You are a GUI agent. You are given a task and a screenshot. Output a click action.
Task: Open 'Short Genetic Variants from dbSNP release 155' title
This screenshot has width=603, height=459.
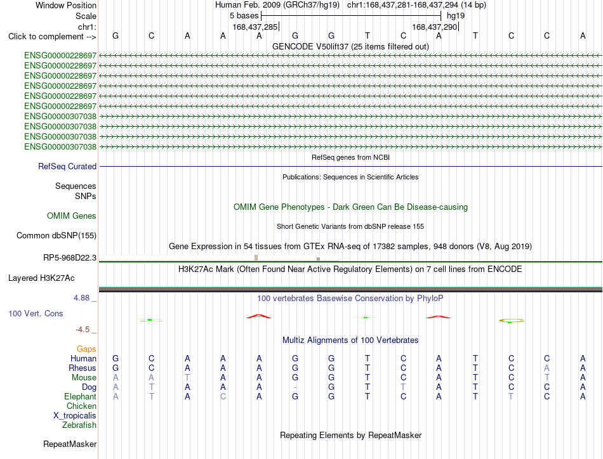point(350,226)
